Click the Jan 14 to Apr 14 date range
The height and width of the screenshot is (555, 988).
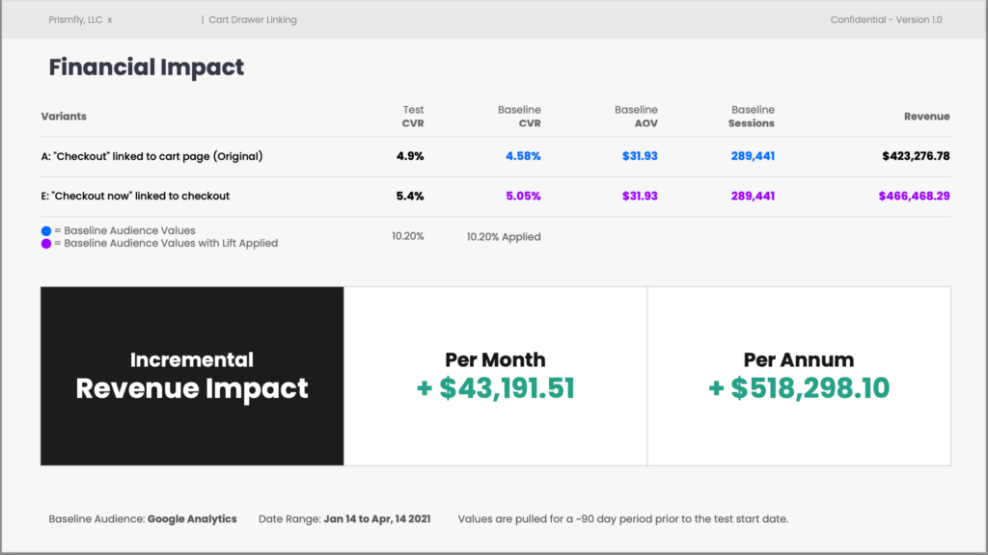pyautogui.click(x=378, y=518)
